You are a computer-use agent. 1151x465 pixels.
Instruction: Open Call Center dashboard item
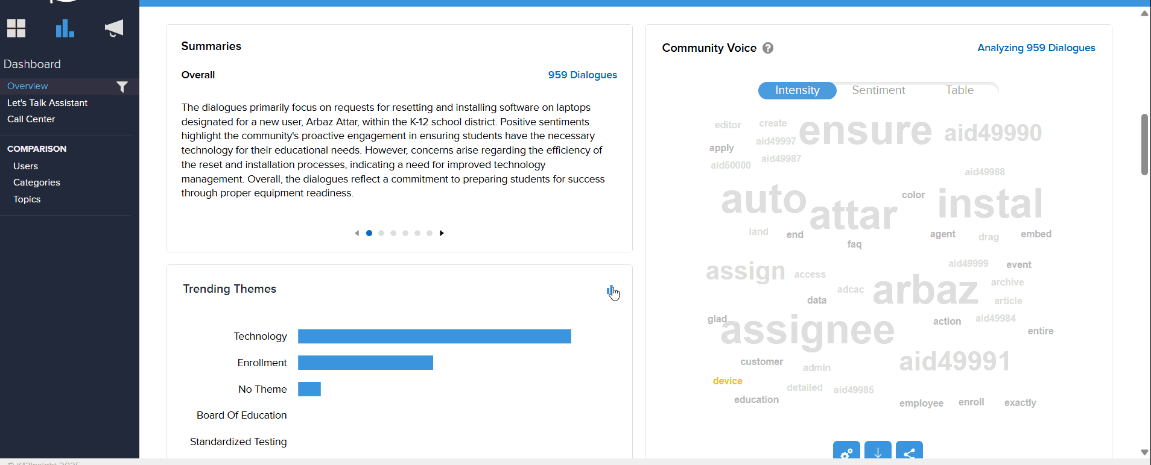point(31,119)
